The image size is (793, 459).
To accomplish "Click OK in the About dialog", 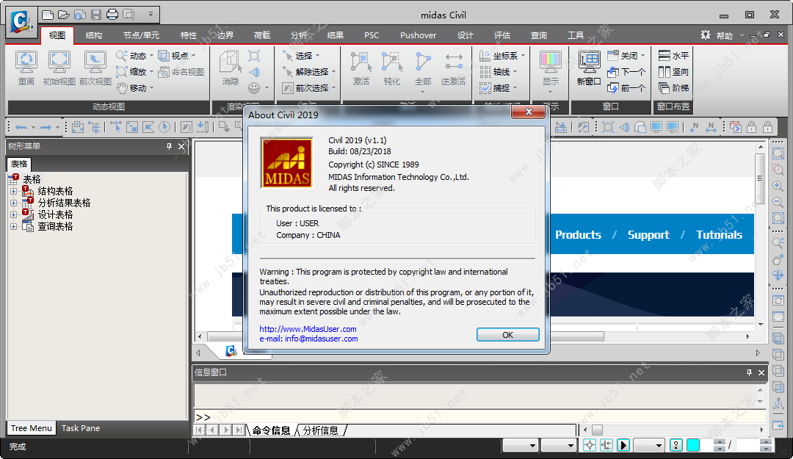I will pyautogui.click(x=508, y=334).
